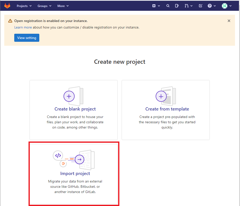Viewport: 240px width, 206px height.
Task: Click the code brackets icon in Import card
Action: click(x=58, y=155)
